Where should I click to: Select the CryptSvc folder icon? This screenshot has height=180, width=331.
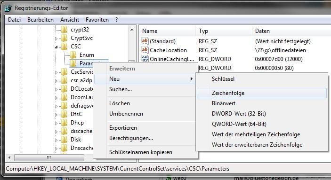tap(64, 38)
